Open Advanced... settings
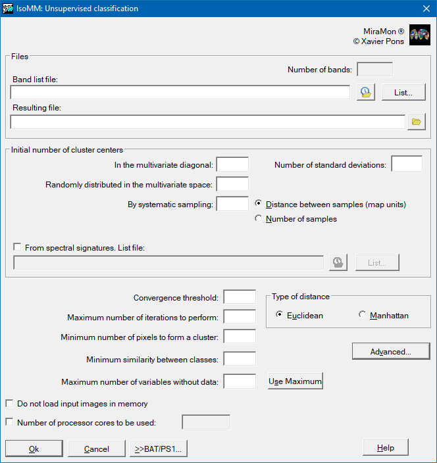Screen dimensions: 437x463 390,352
